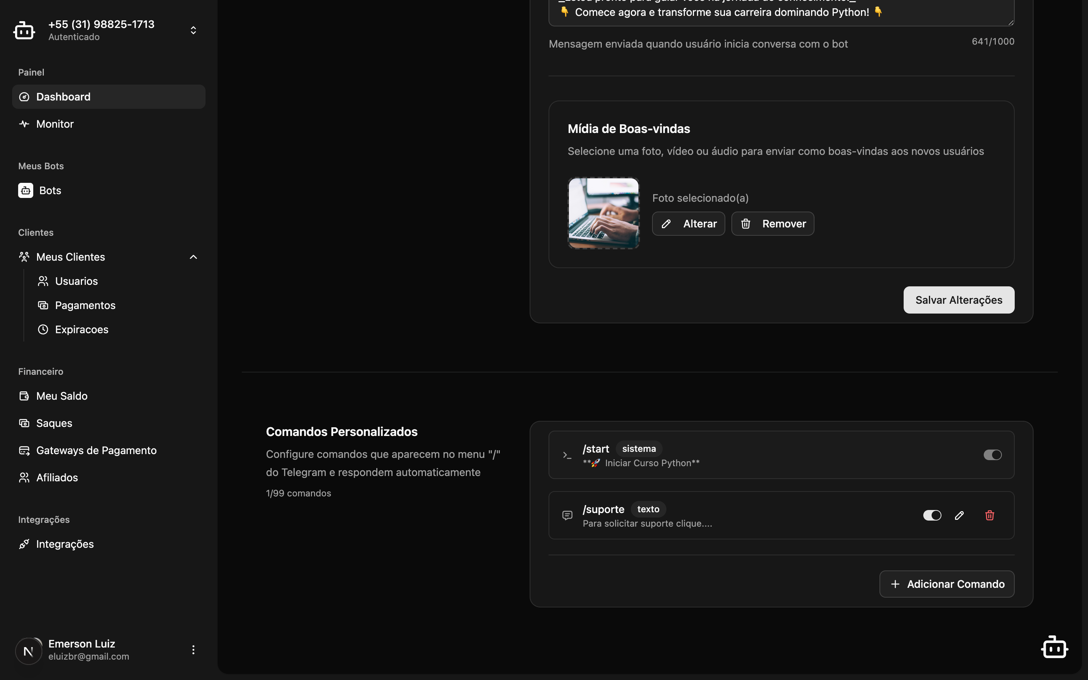Toggle the /suporte command switch
The image size is (1088, 680).
(x=932, y=515)
